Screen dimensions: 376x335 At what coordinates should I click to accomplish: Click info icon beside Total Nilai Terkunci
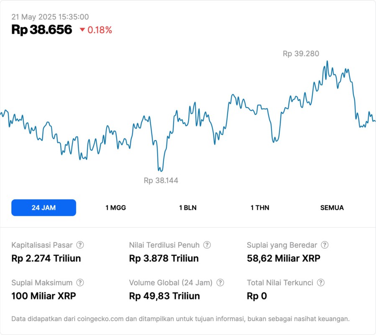click(321, 283)
